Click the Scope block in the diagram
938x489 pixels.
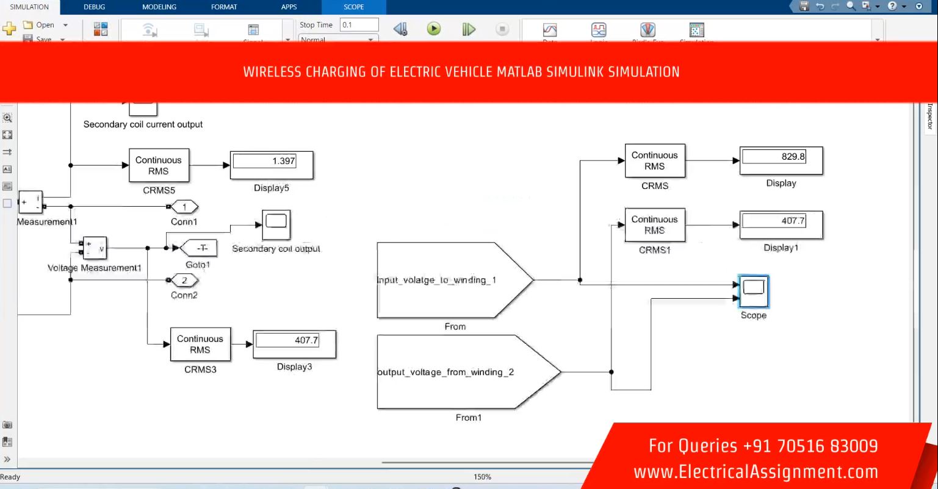point(753,291)
